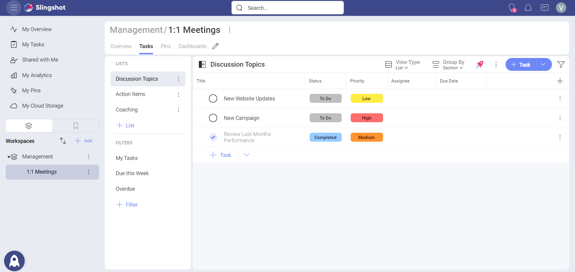Click the Slingshot logo
The height and width of the screenshot is (272, 575).
click(x=45, y=8)
